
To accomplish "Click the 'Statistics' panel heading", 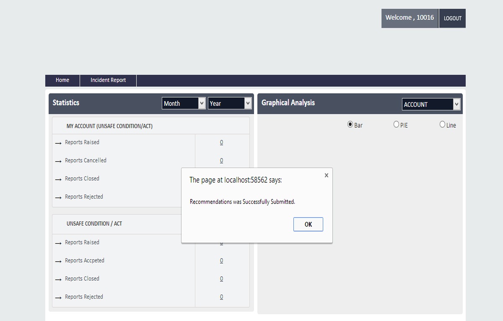I will [66, 103].
